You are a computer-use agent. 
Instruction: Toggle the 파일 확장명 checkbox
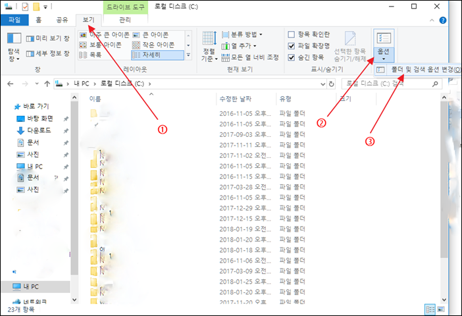(x=291, y=46)
